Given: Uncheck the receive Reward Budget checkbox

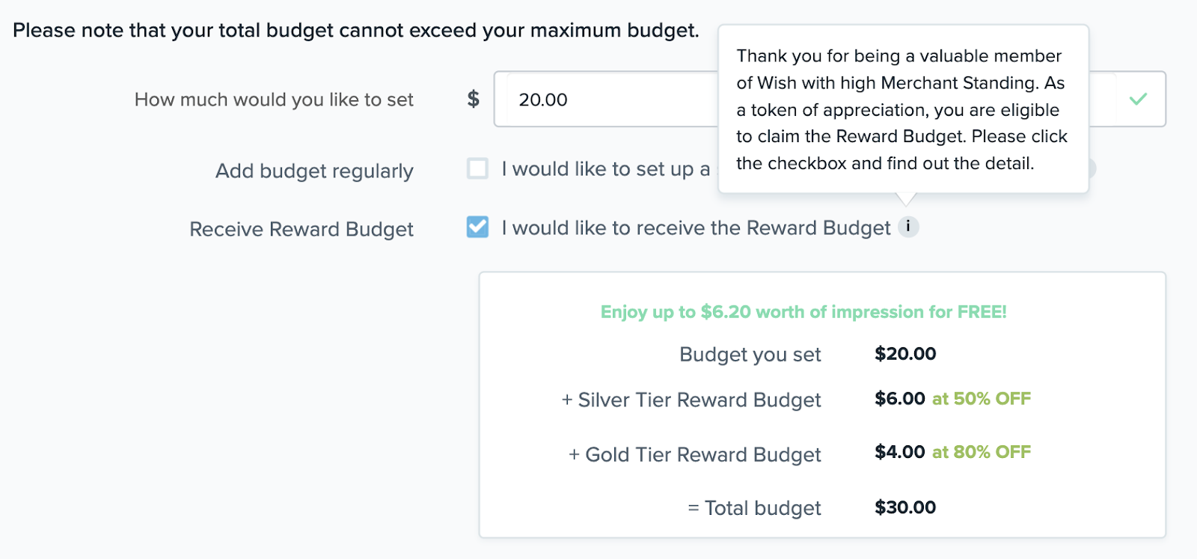Looking at the screenshot, I should point(477,227).
